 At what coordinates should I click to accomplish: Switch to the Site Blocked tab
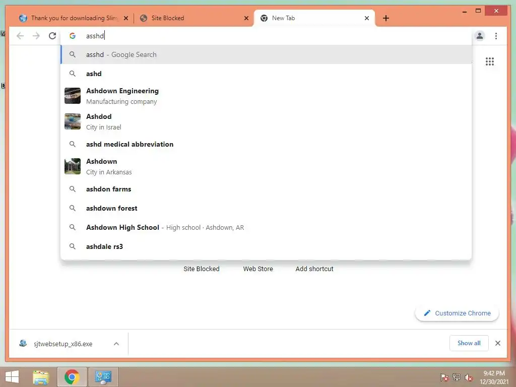(194, 18)
